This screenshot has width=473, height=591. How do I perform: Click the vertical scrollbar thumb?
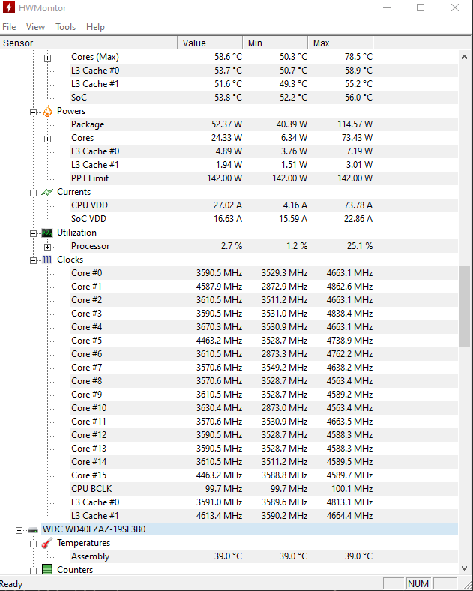pos(464,306)
